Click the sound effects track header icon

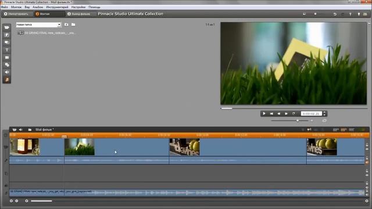click(x=6, y=186)
